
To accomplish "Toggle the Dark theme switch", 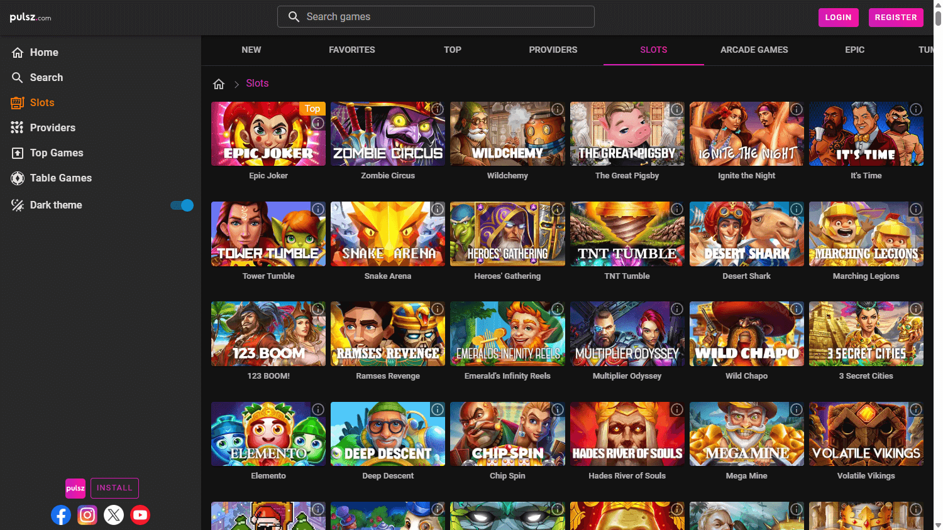I will pyautogui.click(x=181, y=205).
